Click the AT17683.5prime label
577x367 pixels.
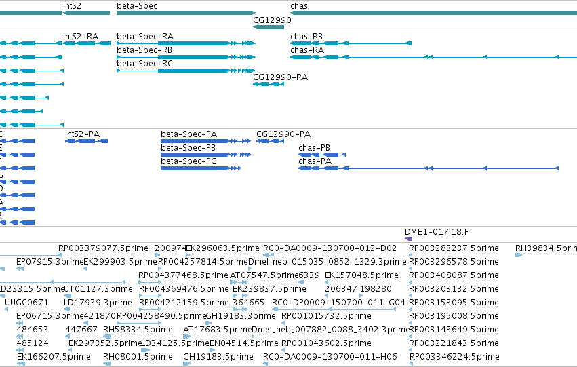[x=218, y=330]
